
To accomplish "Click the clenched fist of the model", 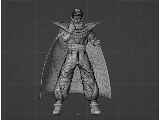I will pyautogui.click(x=95, y=42).
